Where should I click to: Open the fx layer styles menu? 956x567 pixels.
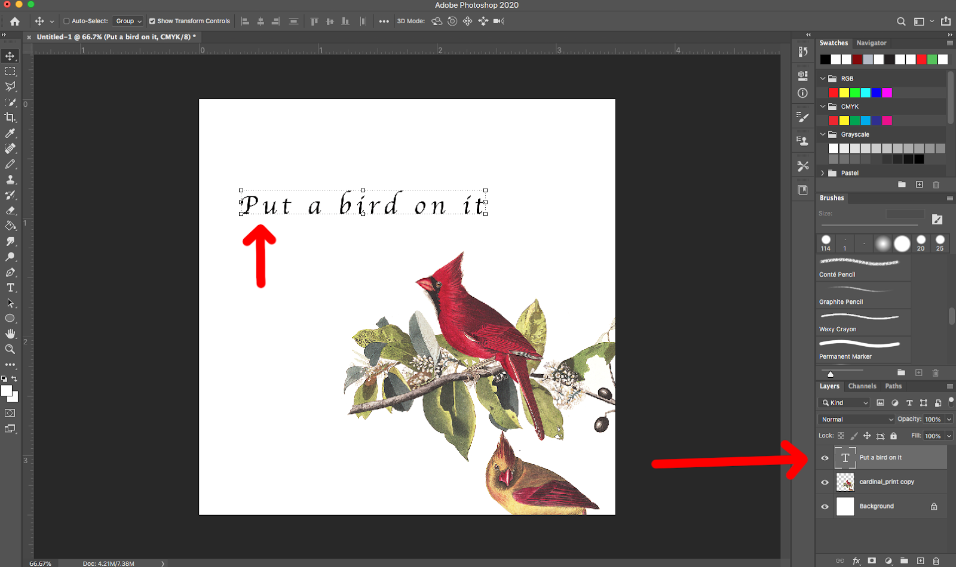point(856,561)
